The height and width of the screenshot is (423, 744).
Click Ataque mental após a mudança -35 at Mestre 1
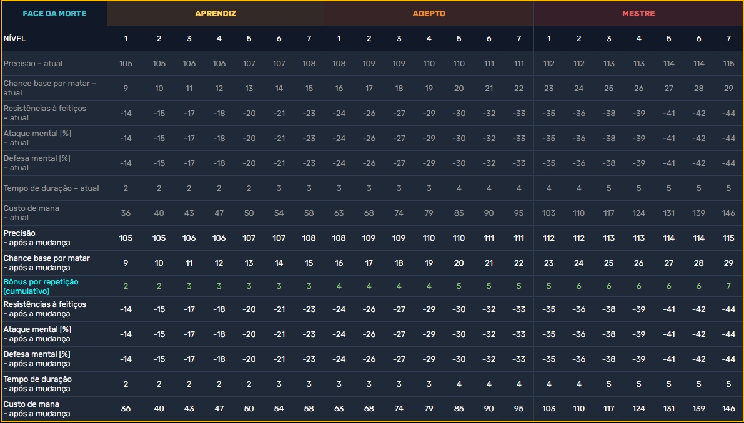click(x=548, y=334)
